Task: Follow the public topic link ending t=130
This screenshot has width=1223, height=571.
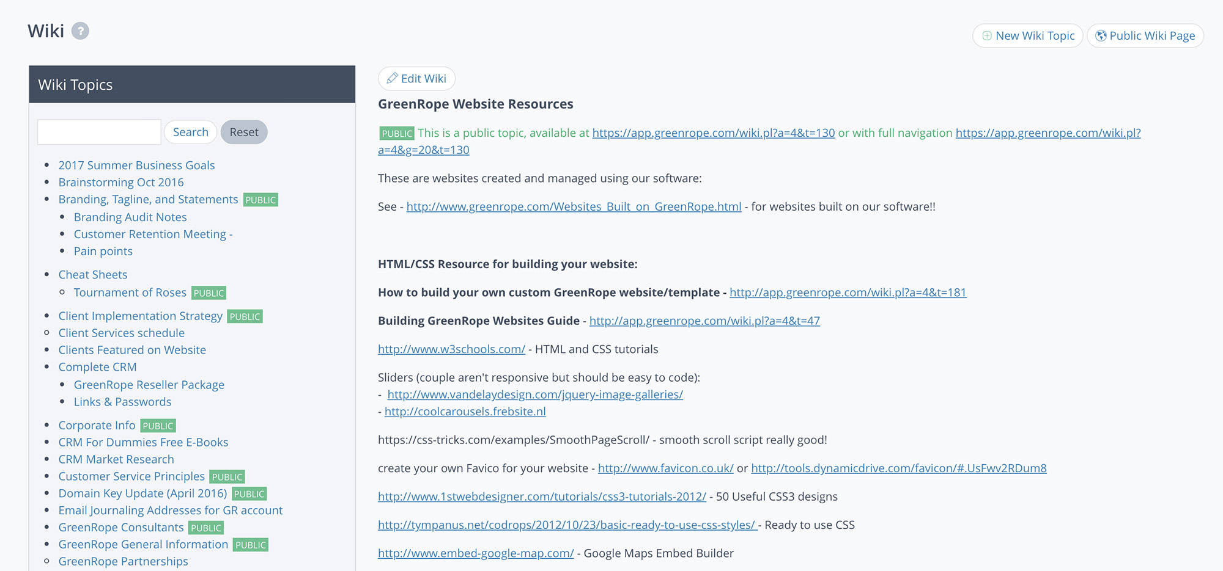Action: pos(714,133)
